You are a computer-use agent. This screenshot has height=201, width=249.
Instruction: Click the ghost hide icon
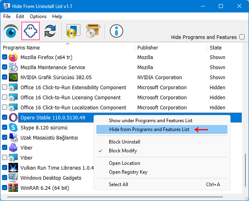[31, 31]
